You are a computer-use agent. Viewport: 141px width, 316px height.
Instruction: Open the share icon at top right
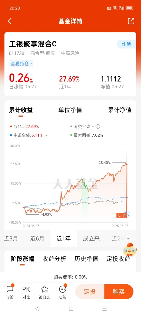tap(131, 21)
